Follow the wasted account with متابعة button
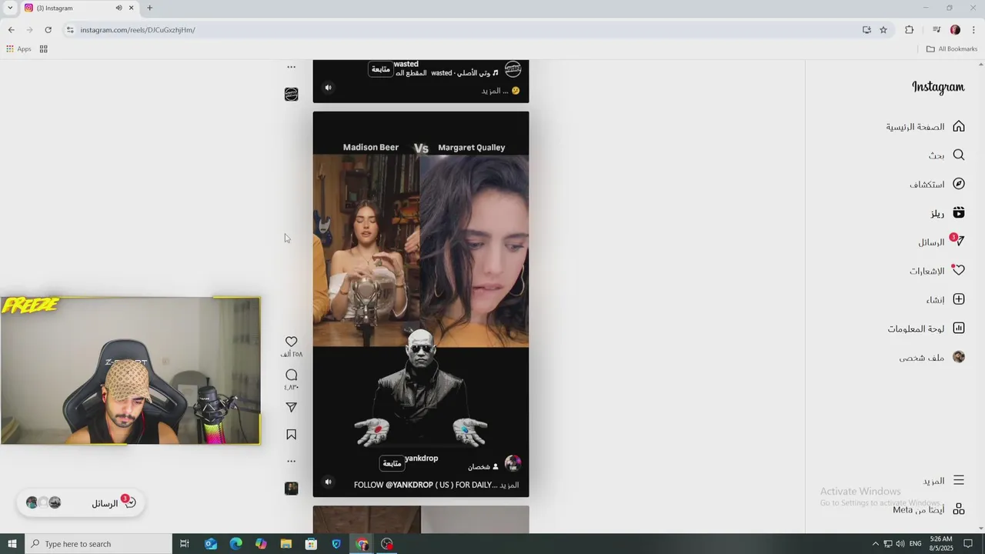 pyautogui.click(x=380, y=69)
